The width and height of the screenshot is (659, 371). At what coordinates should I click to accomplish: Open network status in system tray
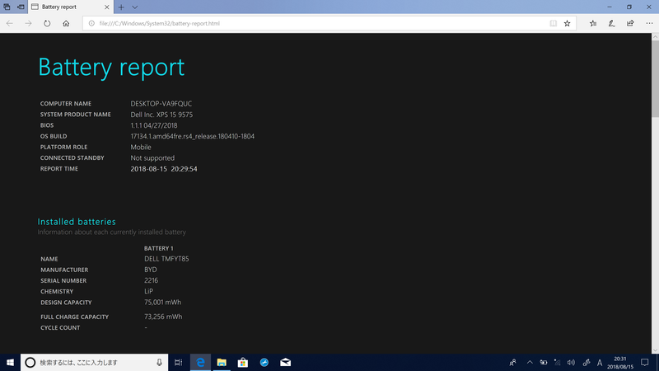[x=558, y=362]
